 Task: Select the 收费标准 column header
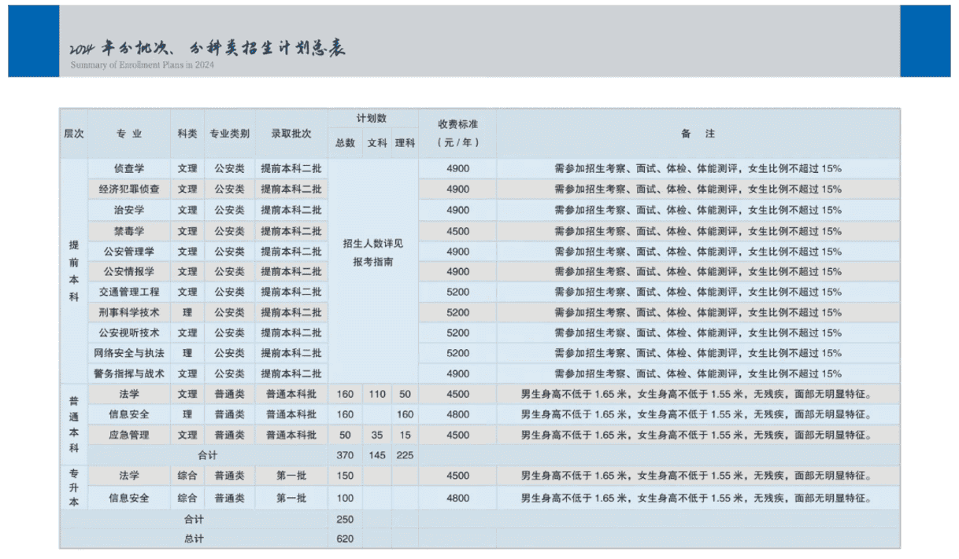click(x=457, y=134)
